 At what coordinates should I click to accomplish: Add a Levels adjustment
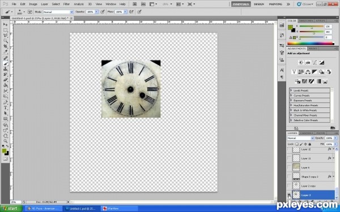point(308,63)
